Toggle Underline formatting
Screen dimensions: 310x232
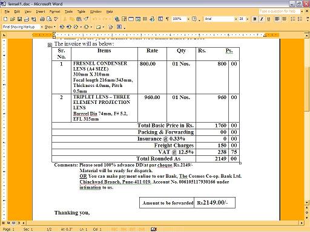pyautogui.click(x=268, y=19)
